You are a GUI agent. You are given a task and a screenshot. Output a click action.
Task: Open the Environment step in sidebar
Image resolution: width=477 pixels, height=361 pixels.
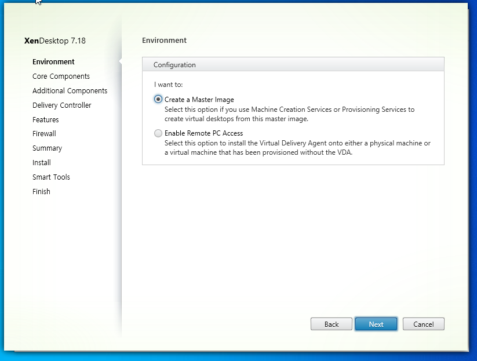pos(53,62)
